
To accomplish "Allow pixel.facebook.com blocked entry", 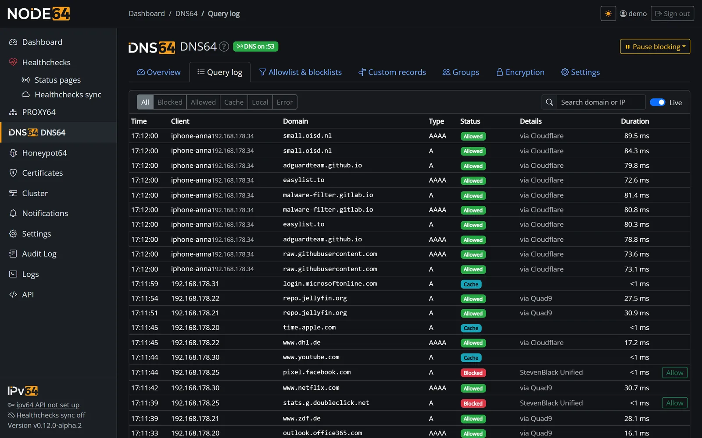I will point(675,373).
